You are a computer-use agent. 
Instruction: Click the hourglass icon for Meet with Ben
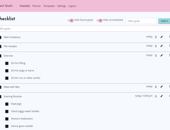[x=156, y=87]
